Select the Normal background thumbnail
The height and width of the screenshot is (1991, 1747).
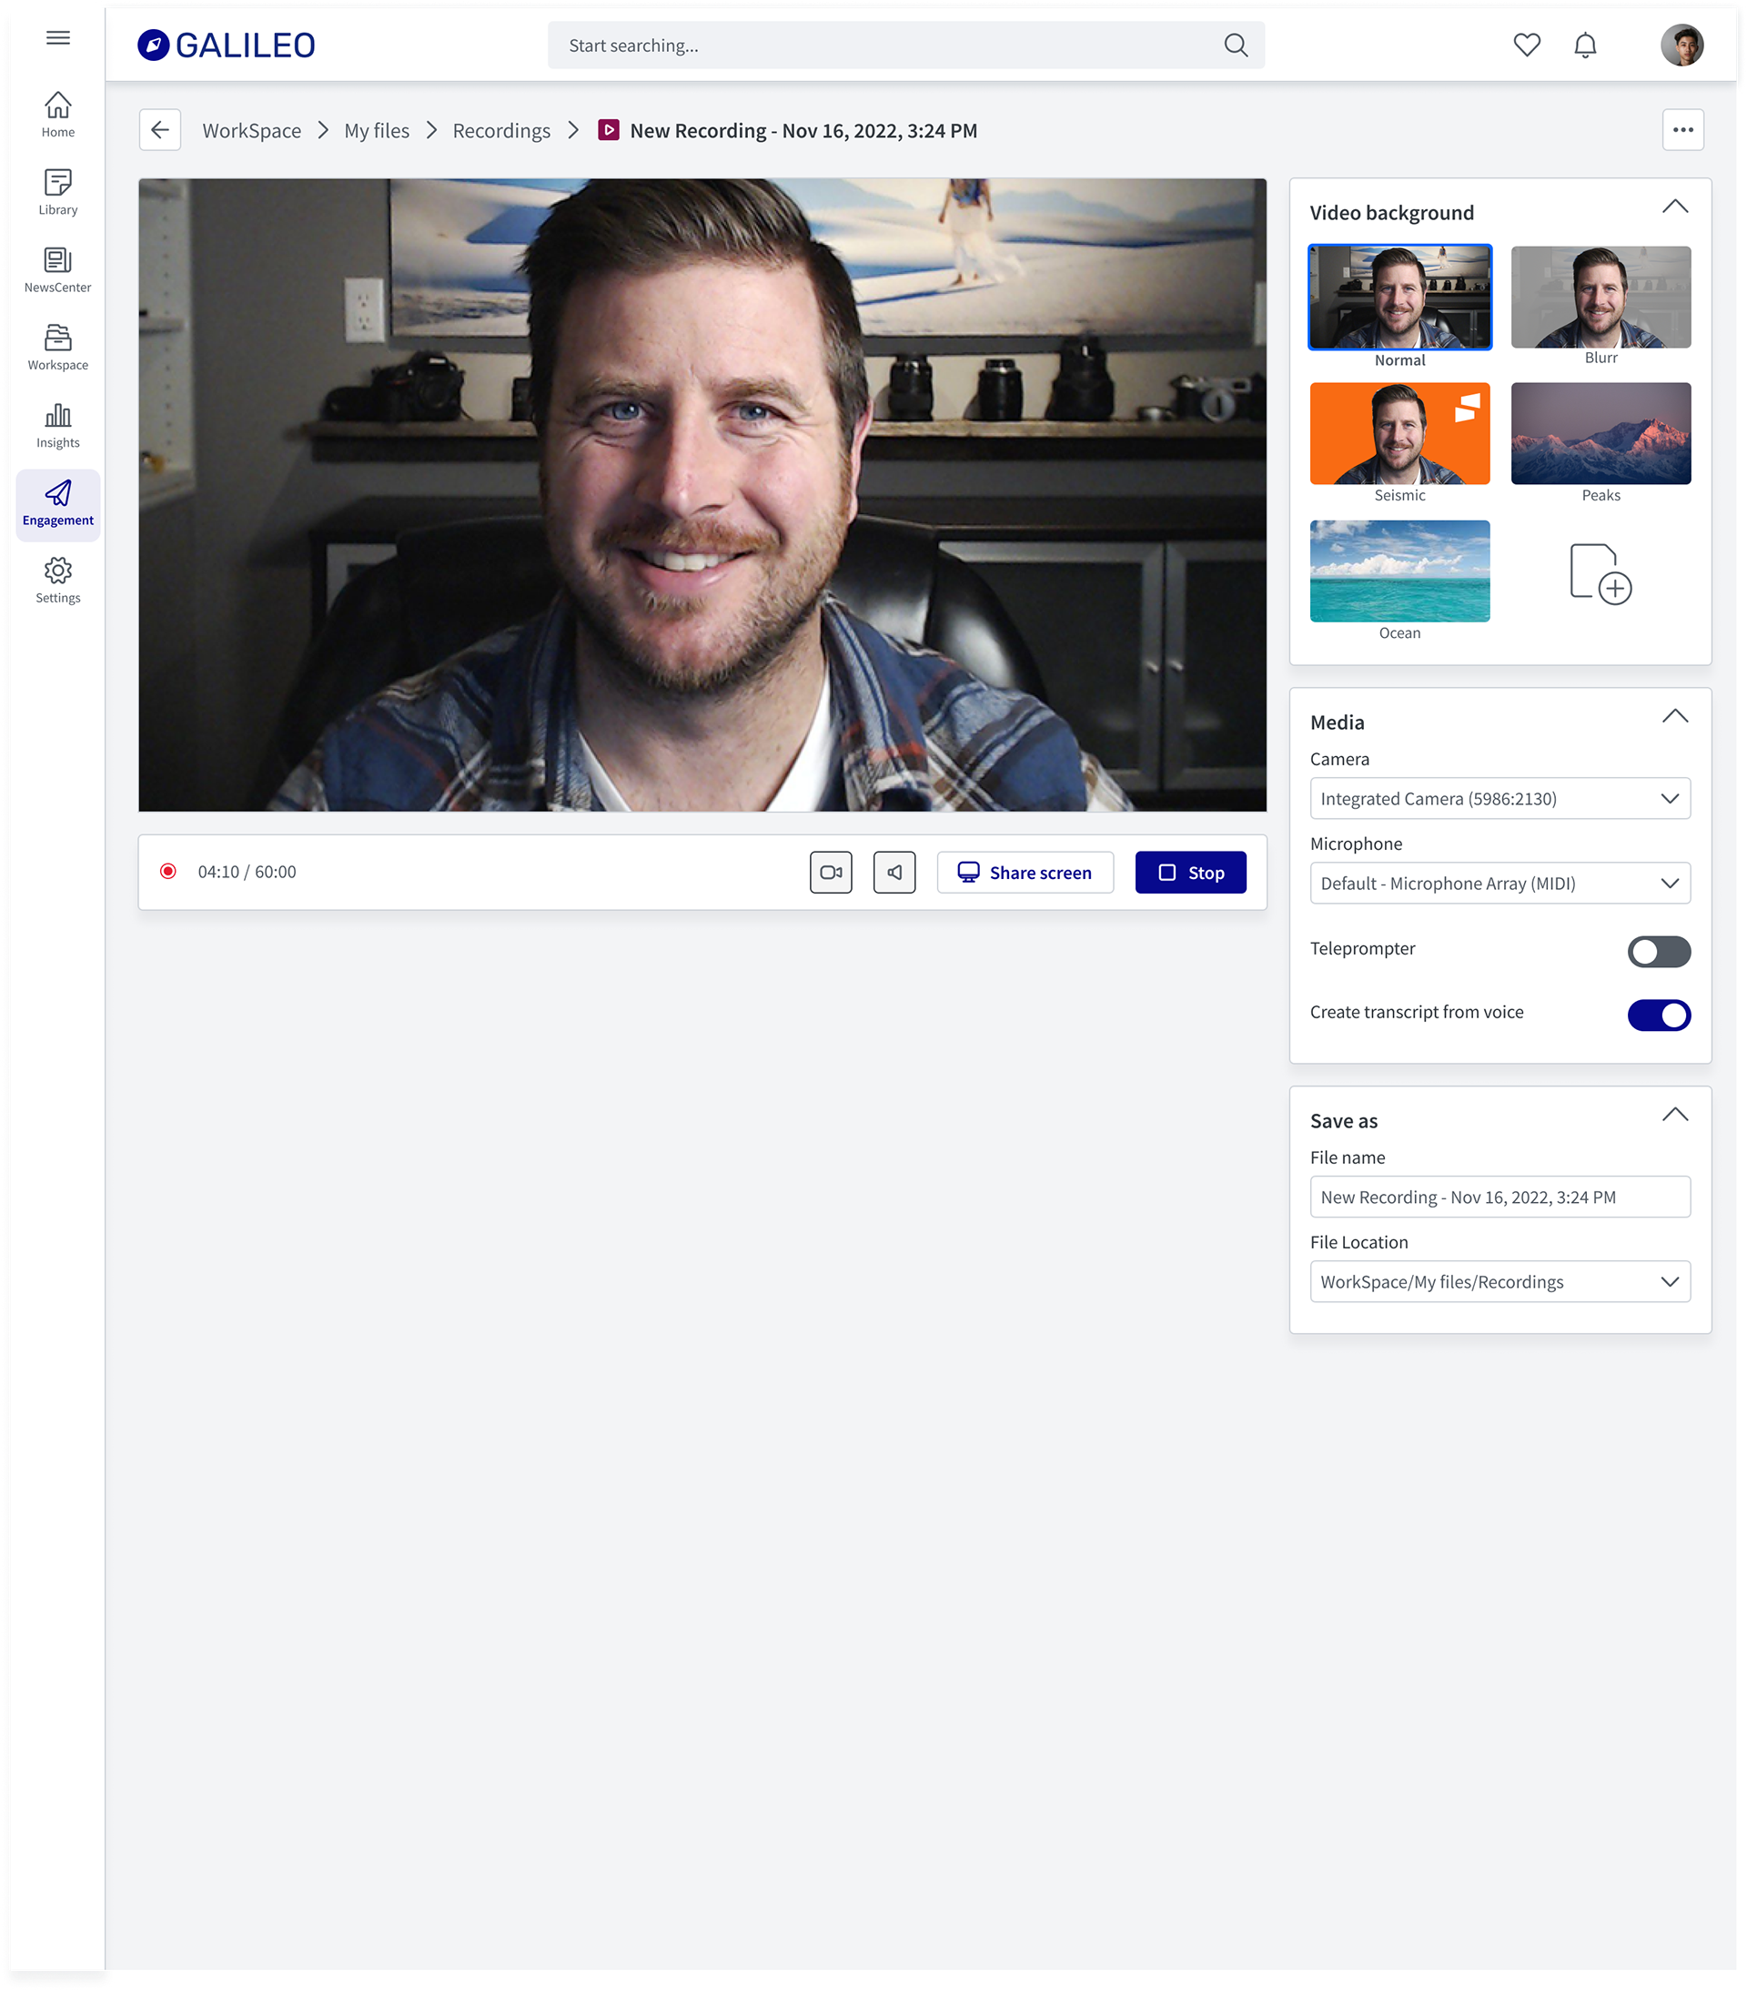click(1399, 297)
